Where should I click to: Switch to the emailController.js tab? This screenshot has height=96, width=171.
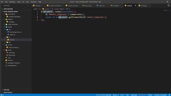(x=55, y=6)
